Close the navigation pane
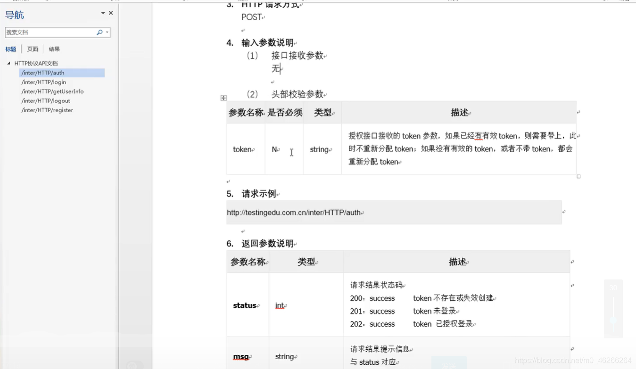 [111, 13]
